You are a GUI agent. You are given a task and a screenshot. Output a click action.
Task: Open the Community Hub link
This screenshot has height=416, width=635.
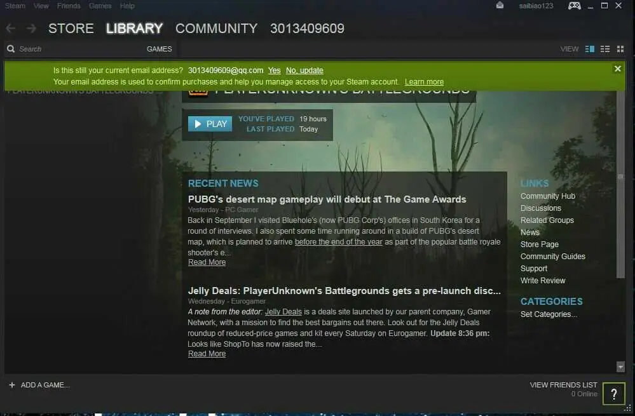547,196
